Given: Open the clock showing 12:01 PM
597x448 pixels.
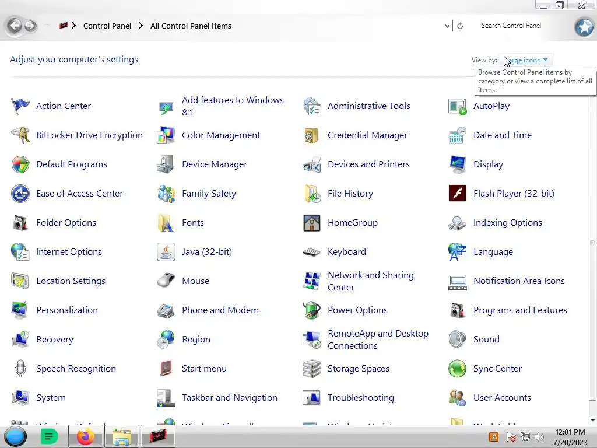Looking at the screenshot, I should point(570,437).
